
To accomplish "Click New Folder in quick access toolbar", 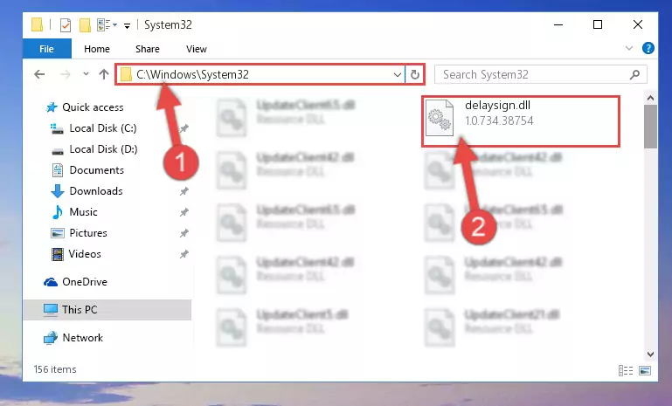I will pyautogui.click(x=85, y=25).
